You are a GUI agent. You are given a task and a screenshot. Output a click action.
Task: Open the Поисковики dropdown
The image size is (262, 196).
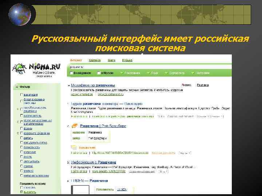pos(130,73)
